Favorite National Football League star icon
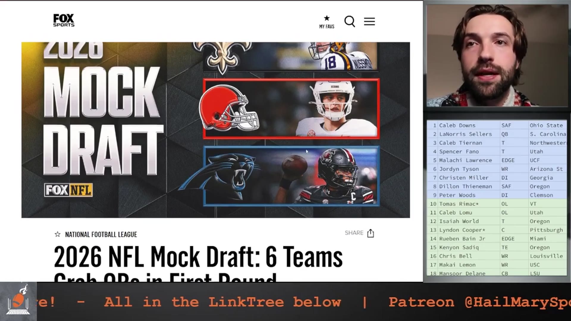571x321 pixels. (57, 234)
